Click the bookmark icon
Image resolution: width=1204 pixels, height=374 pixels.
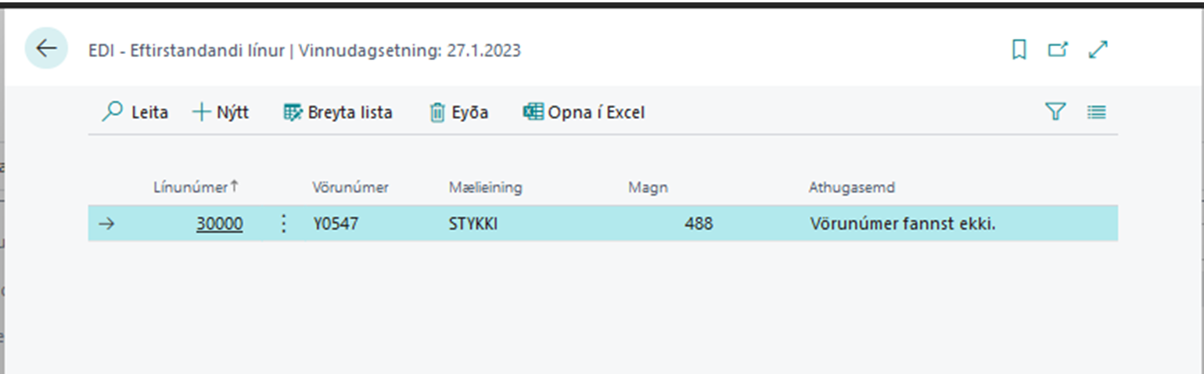pyautogui.click(x=1019, y=50)
